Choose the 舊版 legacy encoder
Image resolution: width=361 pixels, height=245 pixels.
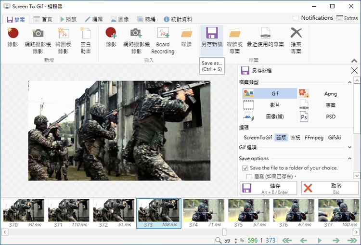click(281, 138)
